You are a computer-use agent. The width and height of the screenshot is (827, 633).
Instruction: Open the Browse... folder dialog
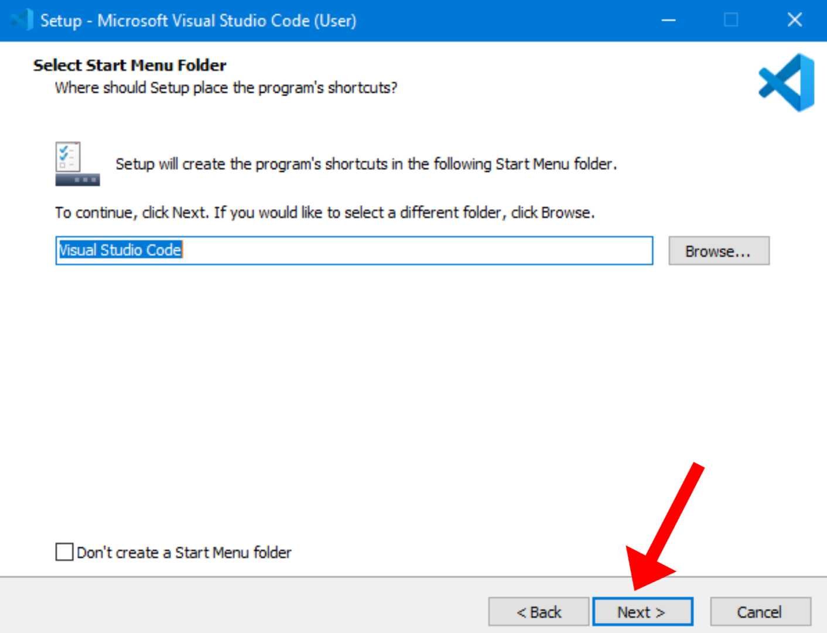(719, 251)
